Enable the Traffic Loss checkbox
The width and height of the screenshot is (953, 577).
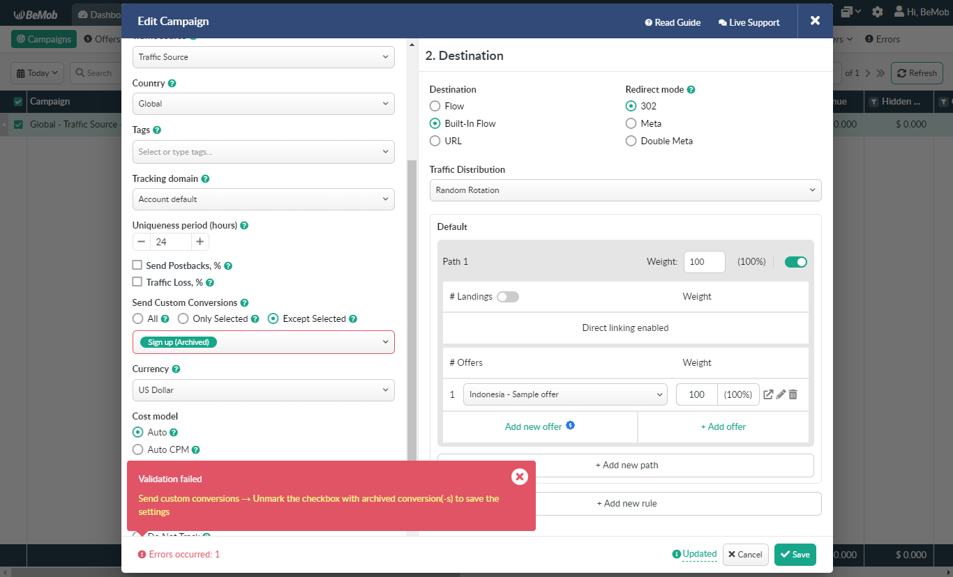coord(137,282)
